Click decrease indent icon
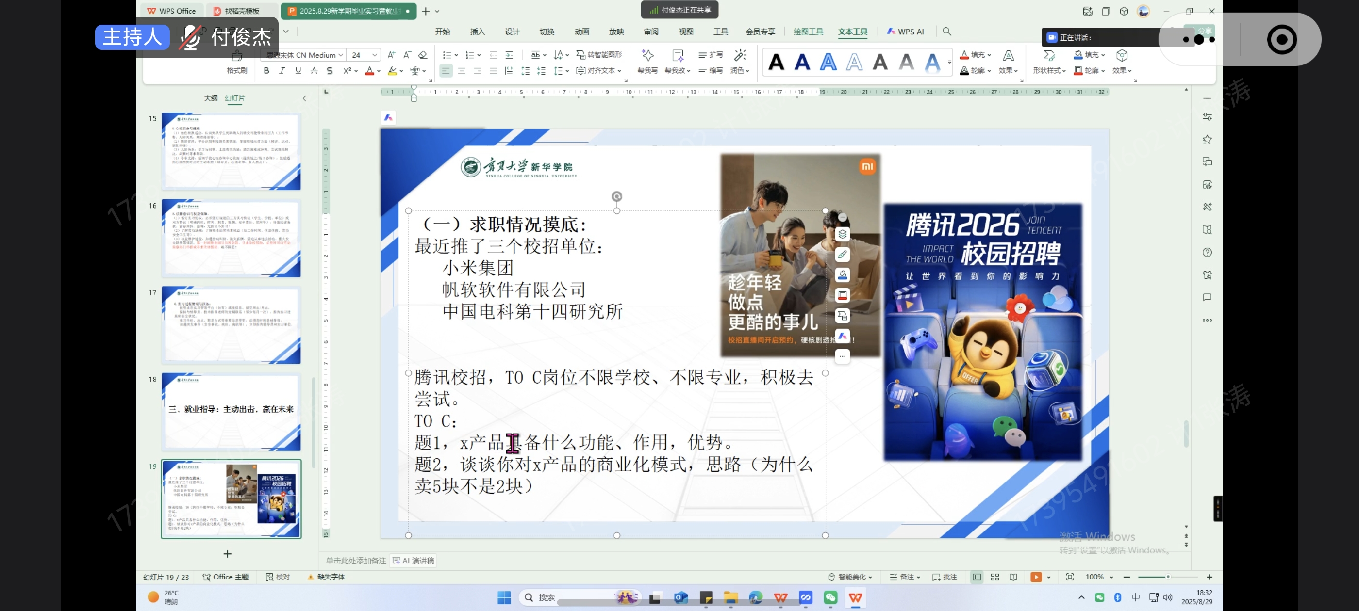 (493, 55)
